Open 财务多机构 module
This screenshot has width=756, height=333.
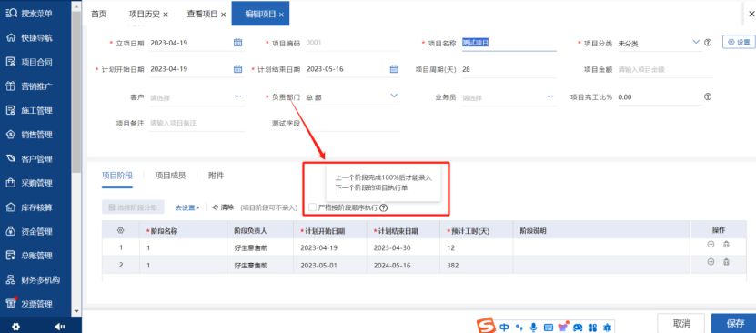pos(33,280)
